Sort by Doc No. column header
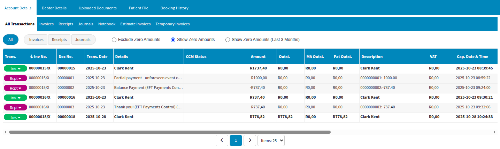Viewport: 500px width, 149px height. pos(71,56)
